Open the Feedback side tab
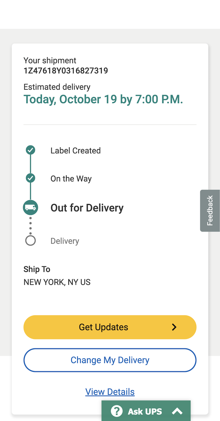Image resolution: width=220 pixels, height=421 pixels. tap(210, 210)
